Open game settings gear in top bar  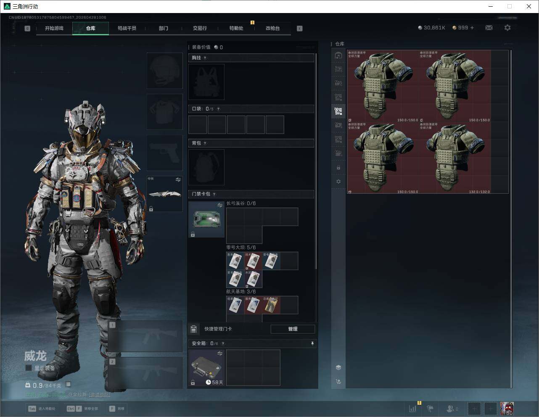[507, 28]
